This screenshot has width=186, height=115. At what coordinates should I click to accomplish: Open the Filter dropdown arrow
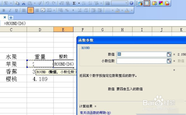point(101,3)
